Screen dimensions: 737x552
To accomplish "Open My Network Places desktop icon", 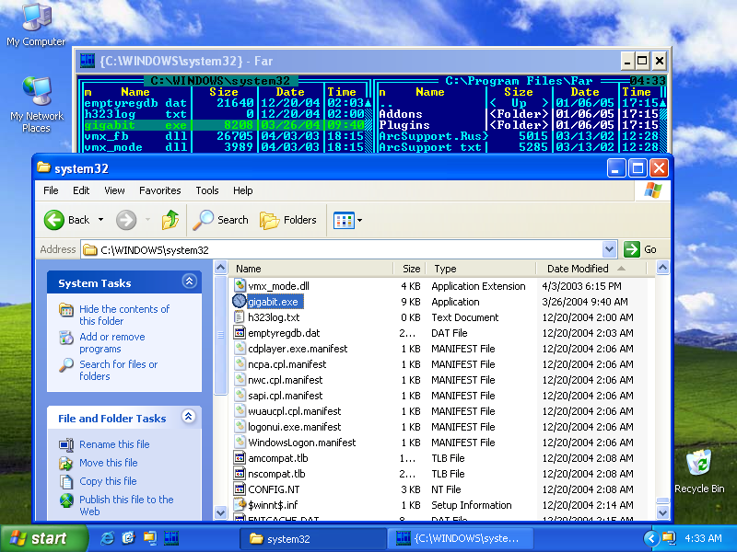I will 36,105.
